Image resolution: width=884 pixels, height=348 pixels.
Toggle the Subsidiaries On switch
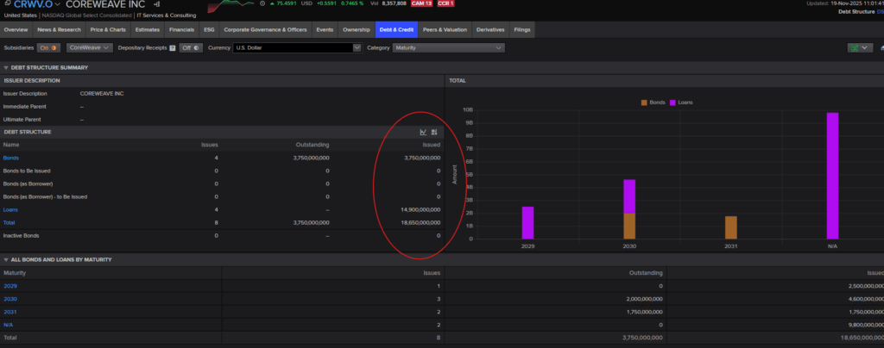tap(48, 47)
